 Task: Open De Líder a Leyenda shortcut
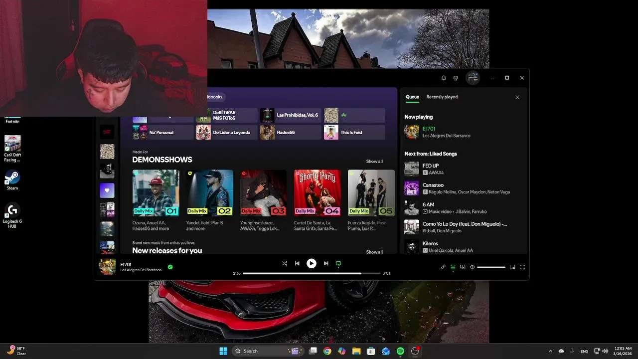tap(226, 132)
